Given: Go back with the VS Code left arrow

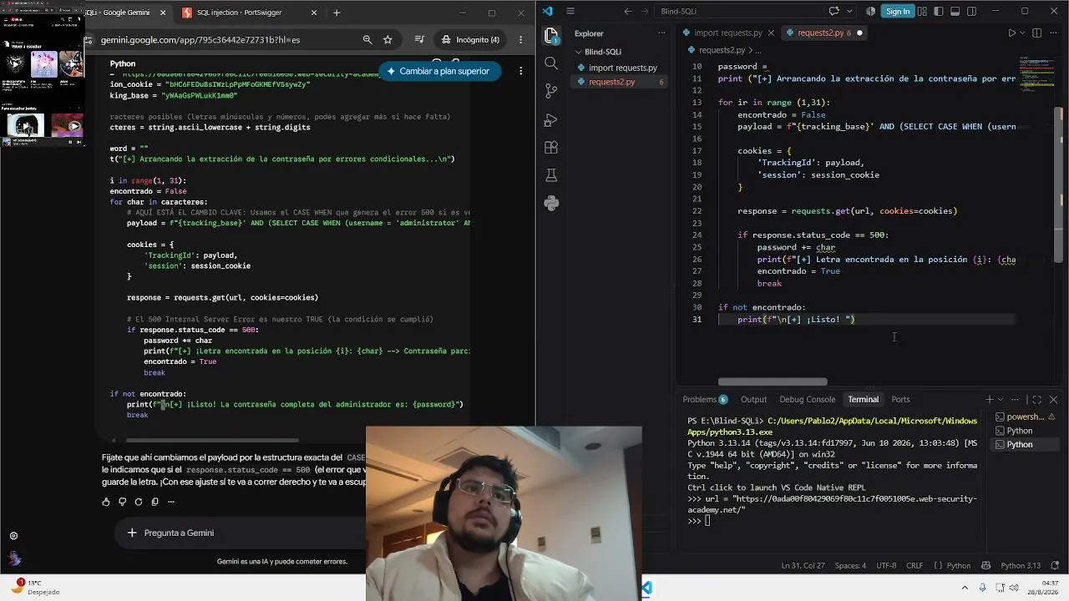Looking at the screenshot, I should (628, 11).
